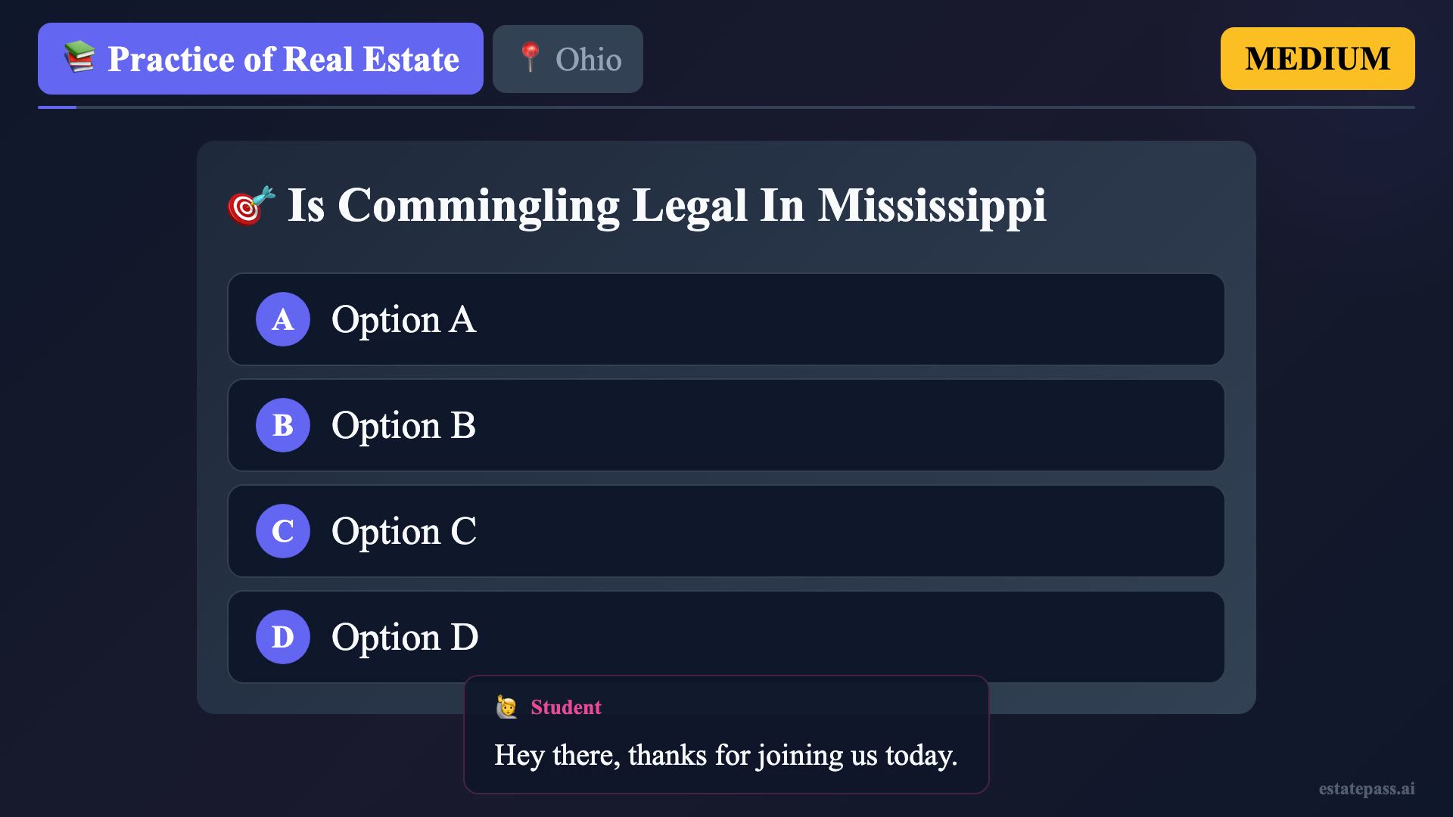The height and width of the screenshot is (817, 1453).
Task: Click the pink Student speaker label
Action: pos(565,707)
